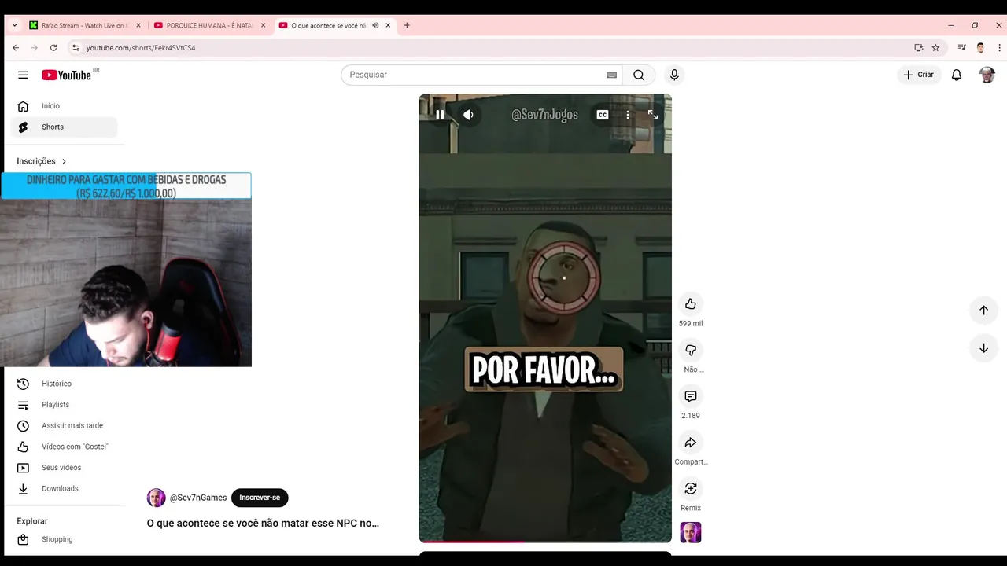Like the Short with thumbs up
Image resolution: width=1007 pixels, height=566 pixels.
pyautogui.click(x=691, y=304)
